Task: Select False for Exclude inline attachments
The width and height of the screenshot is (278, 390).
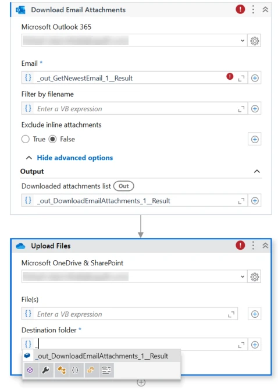Action: [53, 139]
